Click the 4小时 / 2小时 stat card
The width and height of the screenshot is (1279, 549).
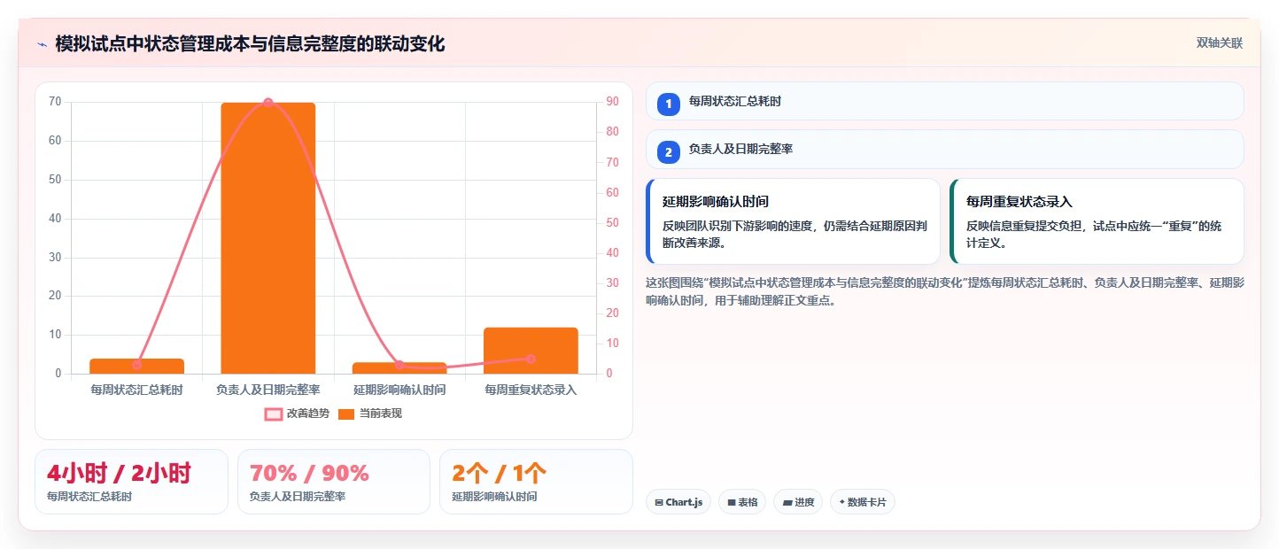click(x=131, y=482)
